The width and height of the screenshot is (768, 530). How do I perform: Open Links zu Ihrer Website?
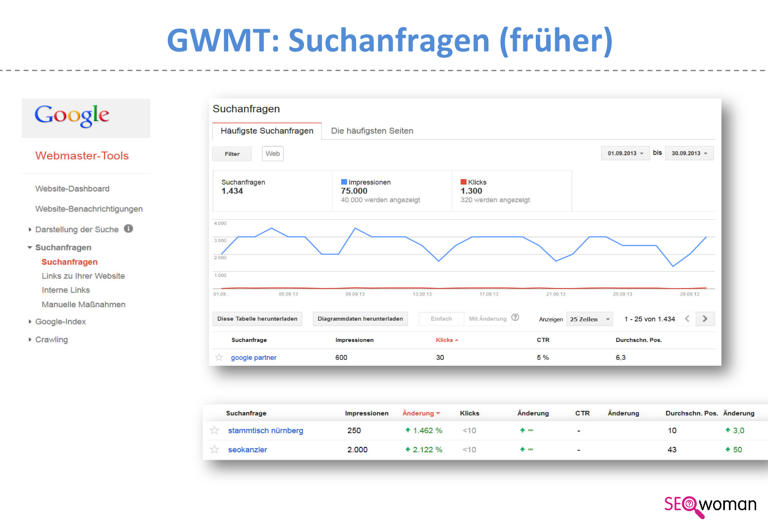pos(83,276)
